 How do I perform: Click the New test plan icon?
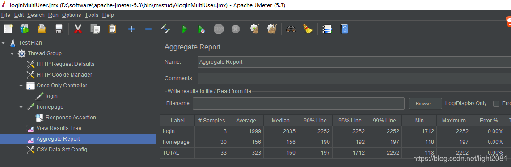pyautogui.click(x=8, y=29)
